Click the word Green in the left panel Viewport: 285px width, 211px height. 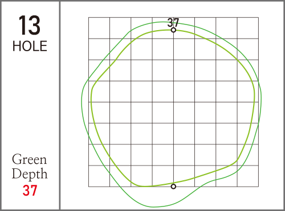pos(29,159)
